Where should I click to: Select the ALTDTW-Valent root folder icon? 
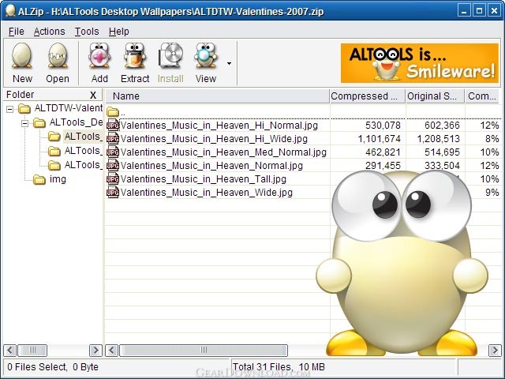tap(24, 109)
